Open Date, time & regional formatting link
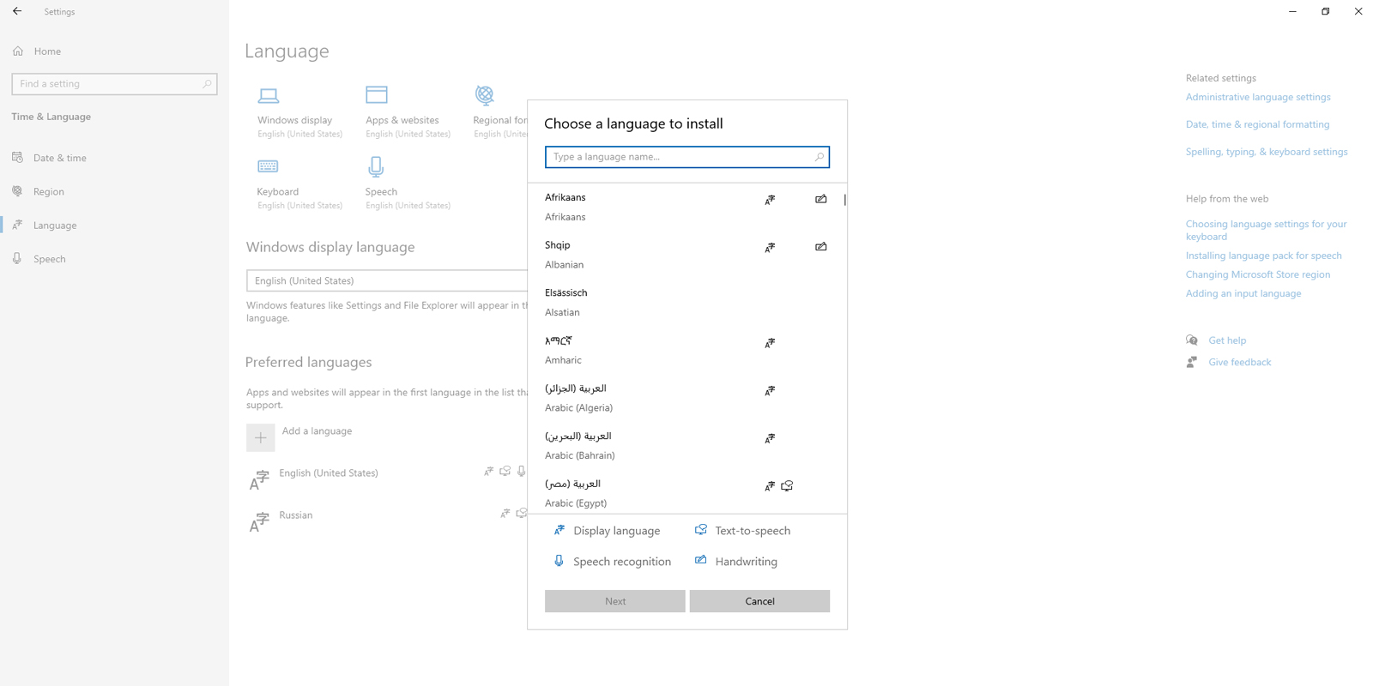The width and height of the screenshot is (1373, 686). click(1257, 124)
